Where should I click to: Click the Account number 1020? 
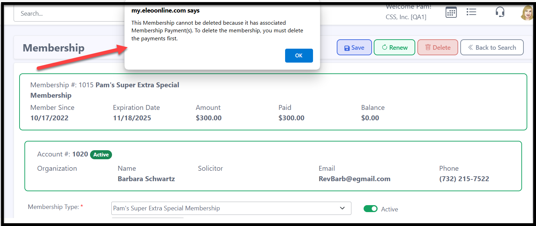point(80,154)
